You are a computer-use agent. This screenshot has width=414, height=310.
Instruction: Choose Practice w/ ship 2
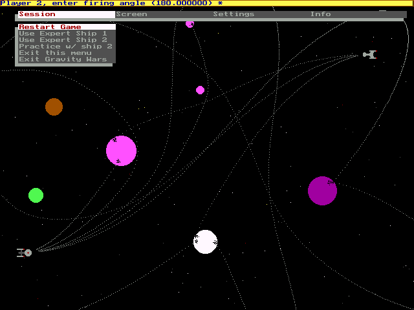(67, 46)
